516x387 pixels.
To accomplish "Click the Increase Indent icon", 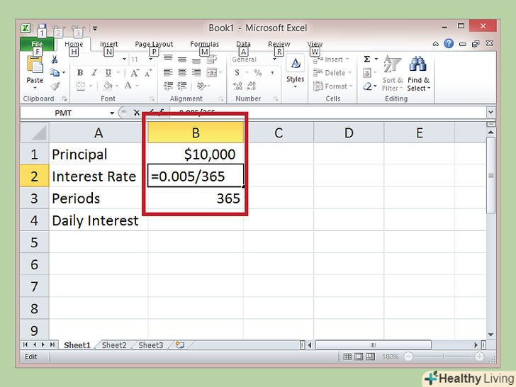I will click(182, 86).
